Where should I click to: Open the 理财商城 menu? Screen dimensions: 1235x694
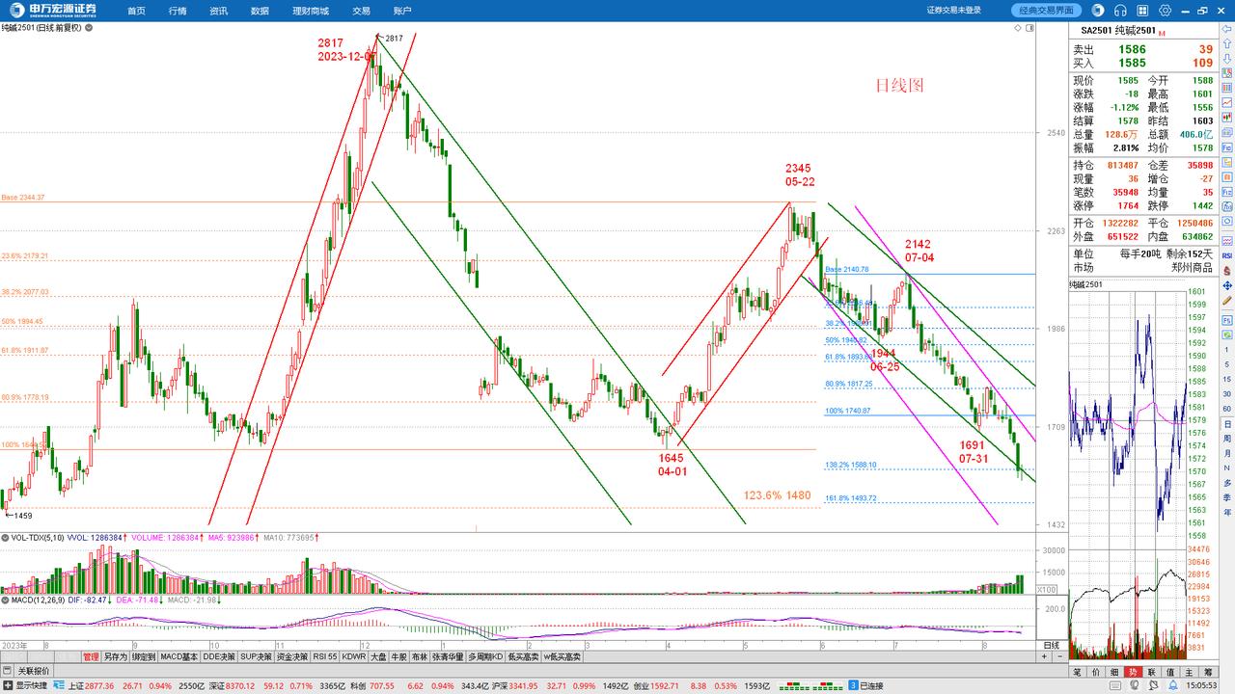click(310, 11)
